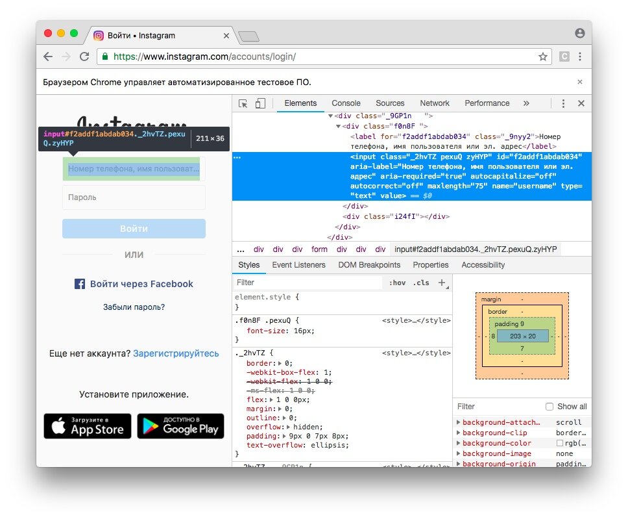Image resolution: width=628 pixels, height=519 pixels.
Task: Toggle device toolbar icon in DevTools
Action: coord(260,103)
